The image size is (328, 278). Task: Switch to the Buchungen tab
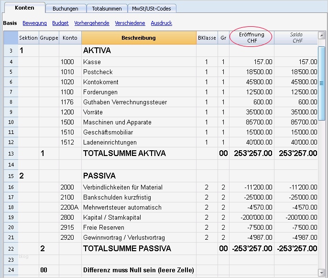pos(66,9)
